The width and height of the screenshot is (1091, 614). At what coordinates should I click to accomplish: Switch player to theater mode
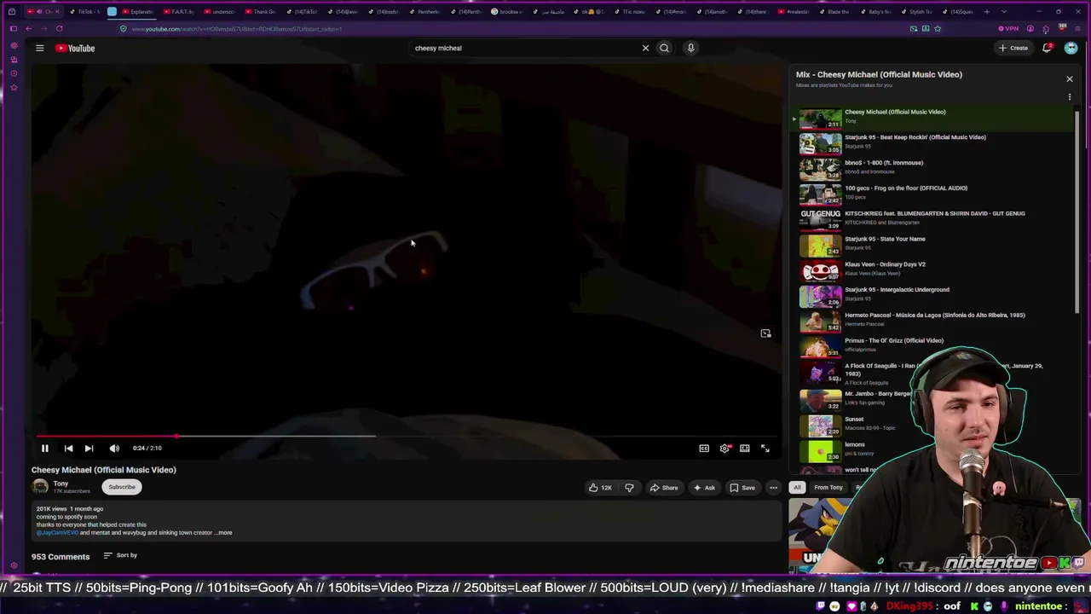(x=745, y=448)
